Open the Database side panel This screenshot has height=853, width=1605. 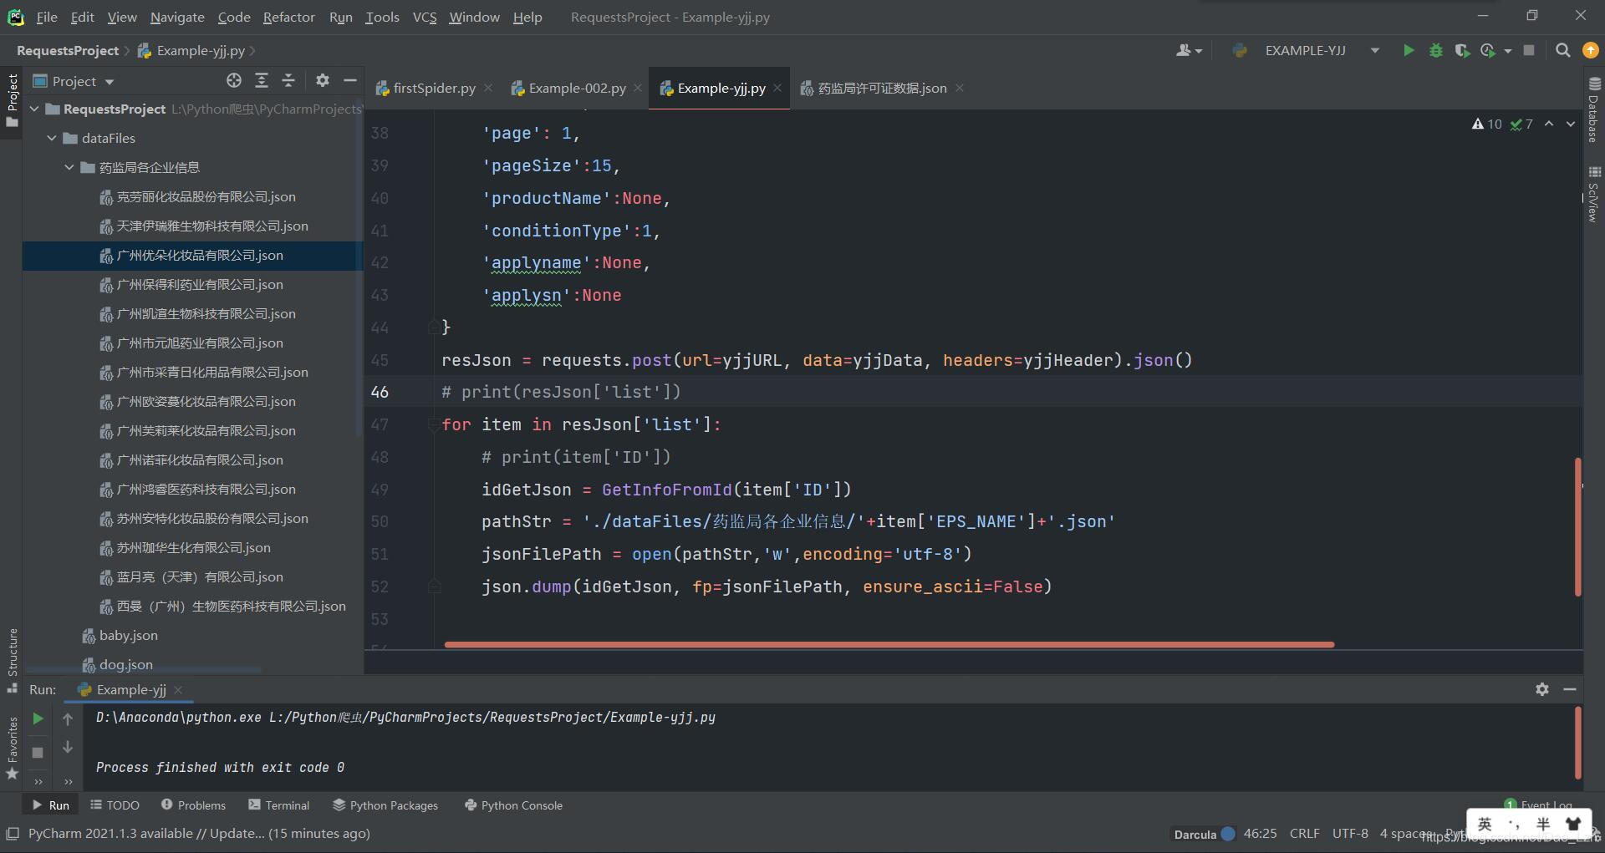pyautogui.click(x=1594, y=109)
